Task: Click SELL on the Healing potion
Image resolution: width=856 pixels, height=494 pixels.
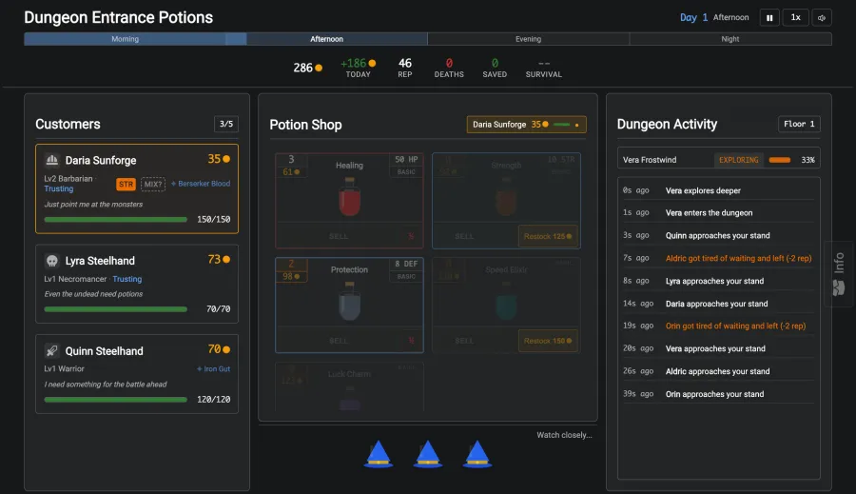Action: click(339, 236)
